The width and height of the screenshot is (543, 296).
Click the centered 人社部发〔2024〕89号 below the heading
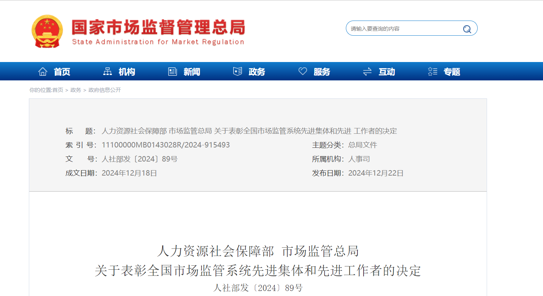coord(258,288)
